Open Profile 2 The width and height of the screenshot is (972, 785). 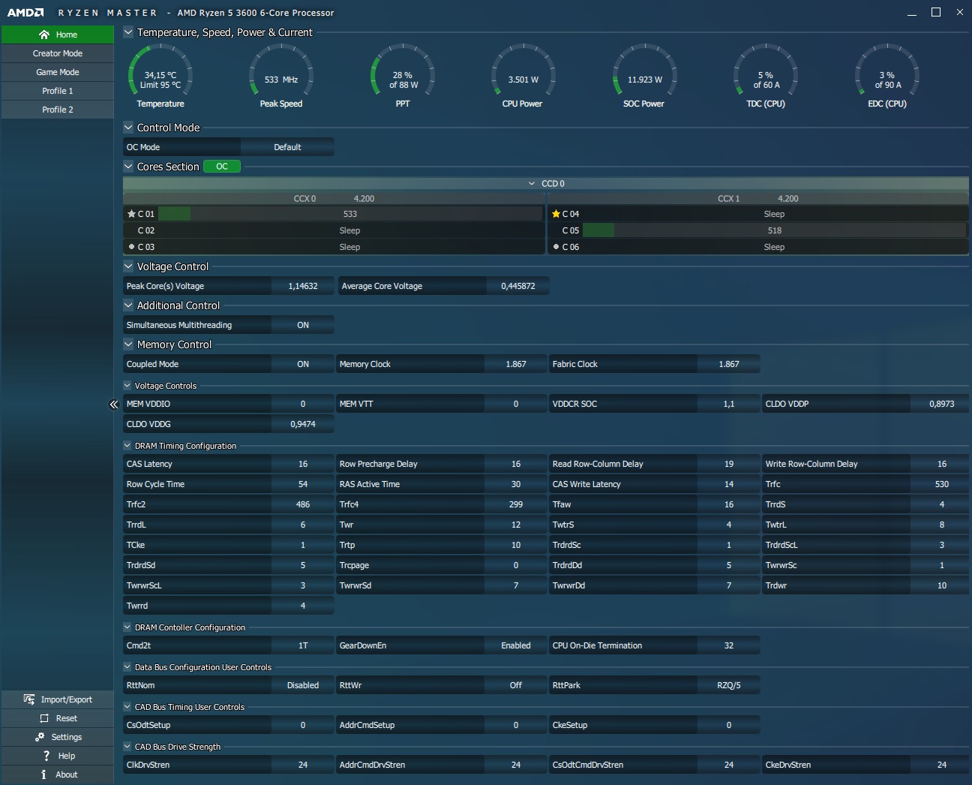click(x=58, y=110)
